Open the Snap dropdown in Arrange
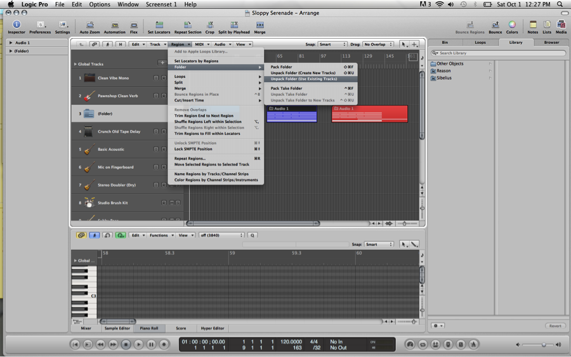This screenshot has height=357, width=571. (x=332, y=44)
